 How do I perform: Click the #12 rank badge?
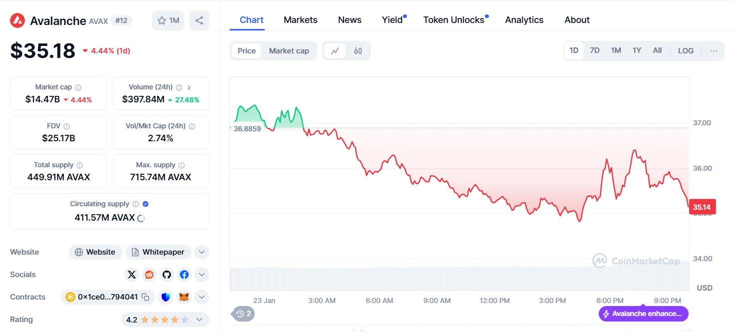121,20
